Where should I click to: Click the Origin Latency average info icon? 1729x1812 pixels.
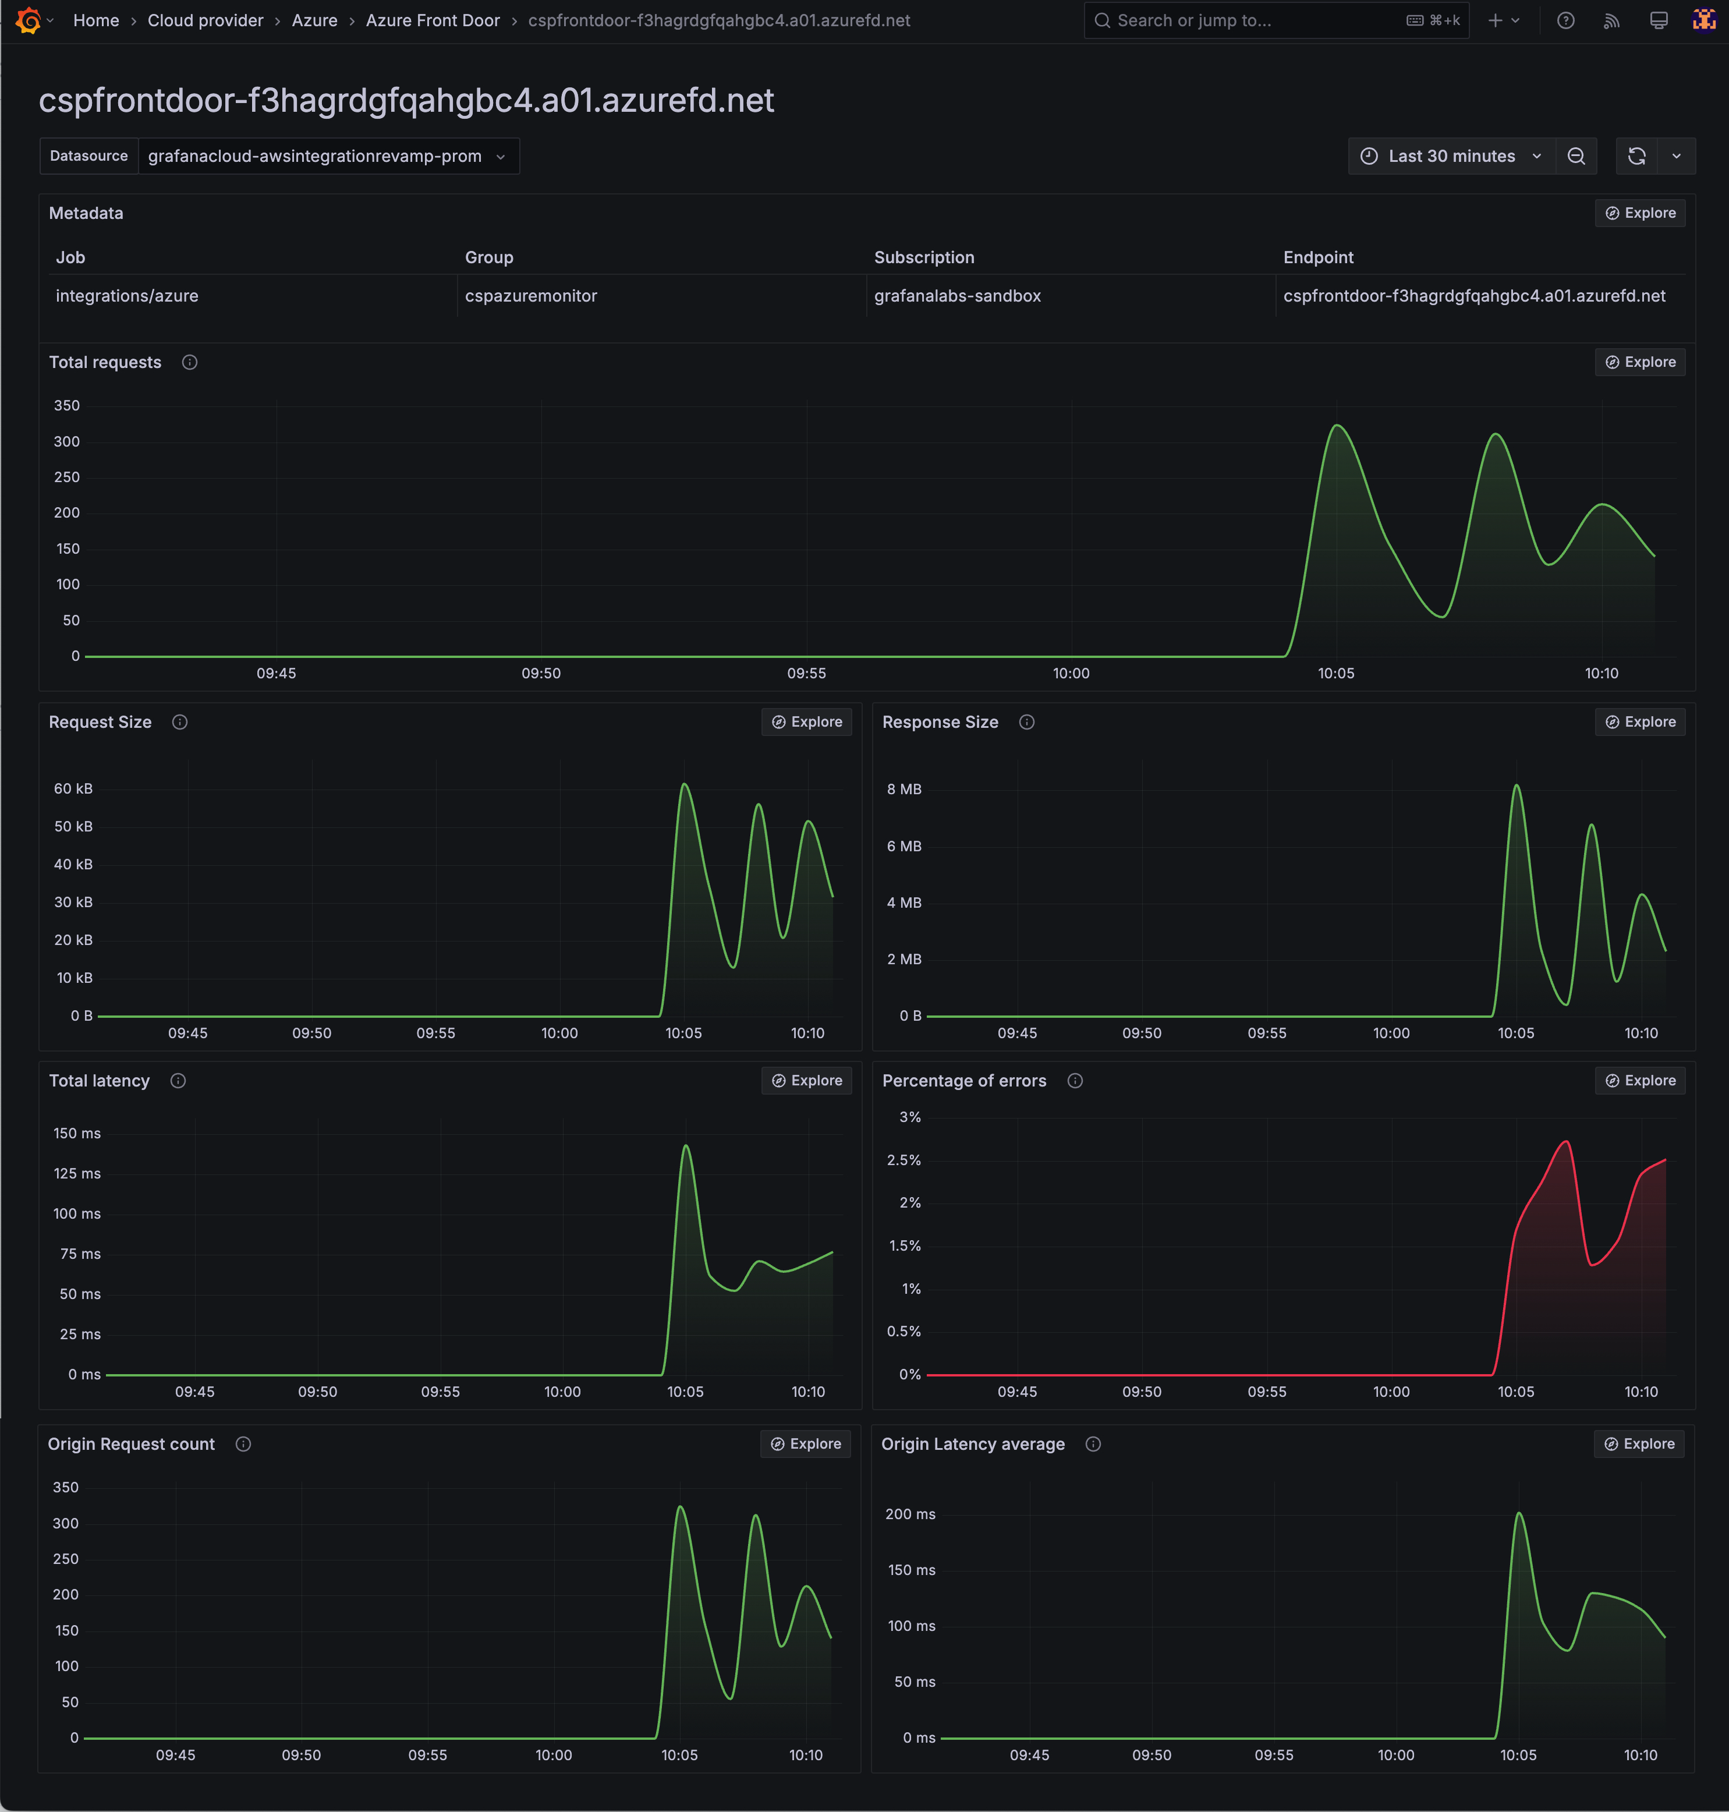(1093, 1444)
